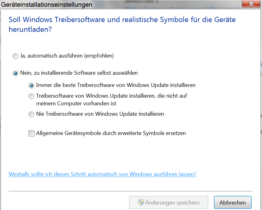
Task: Select radio for 'nicht auf meinem Computer vorhanden'
Action: point(31,96)
